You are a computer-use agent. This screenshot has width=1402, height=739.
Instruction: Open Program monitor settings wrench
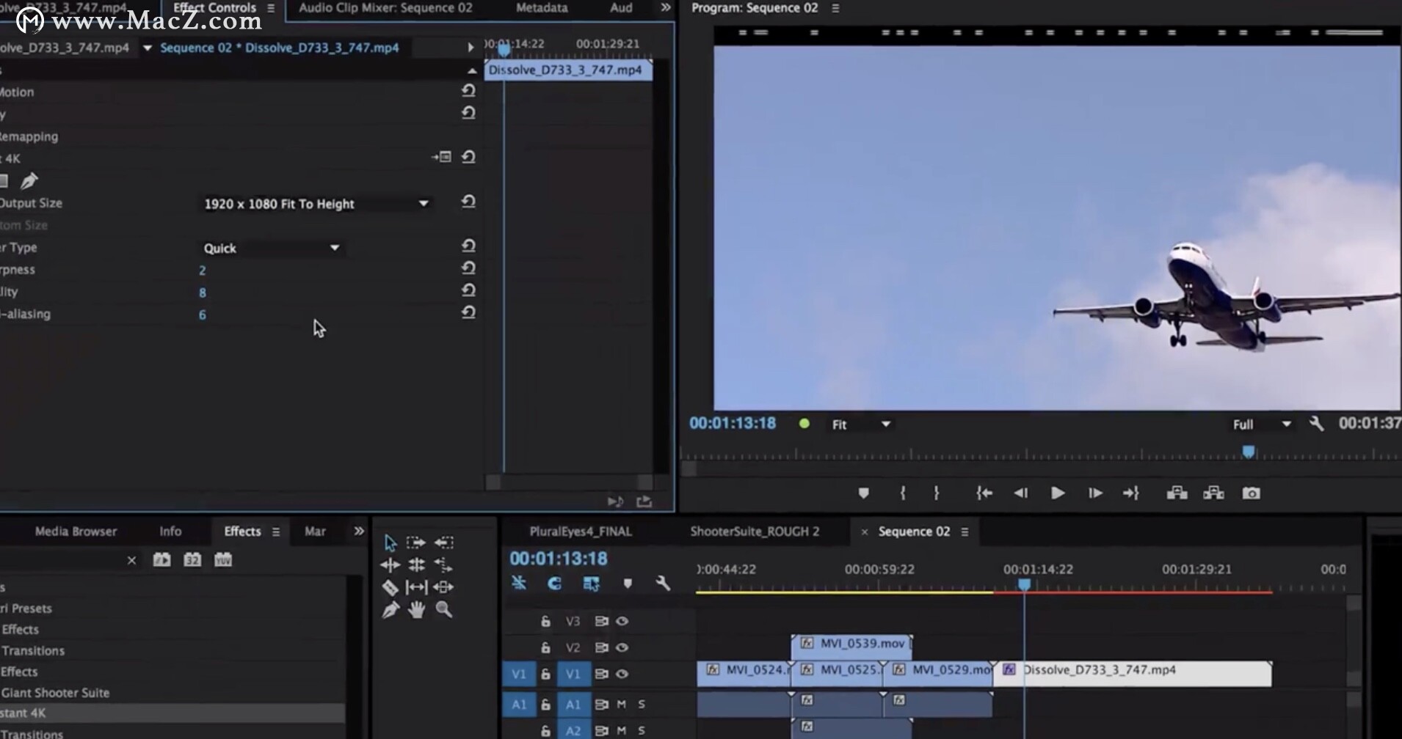click(1316, 424)
